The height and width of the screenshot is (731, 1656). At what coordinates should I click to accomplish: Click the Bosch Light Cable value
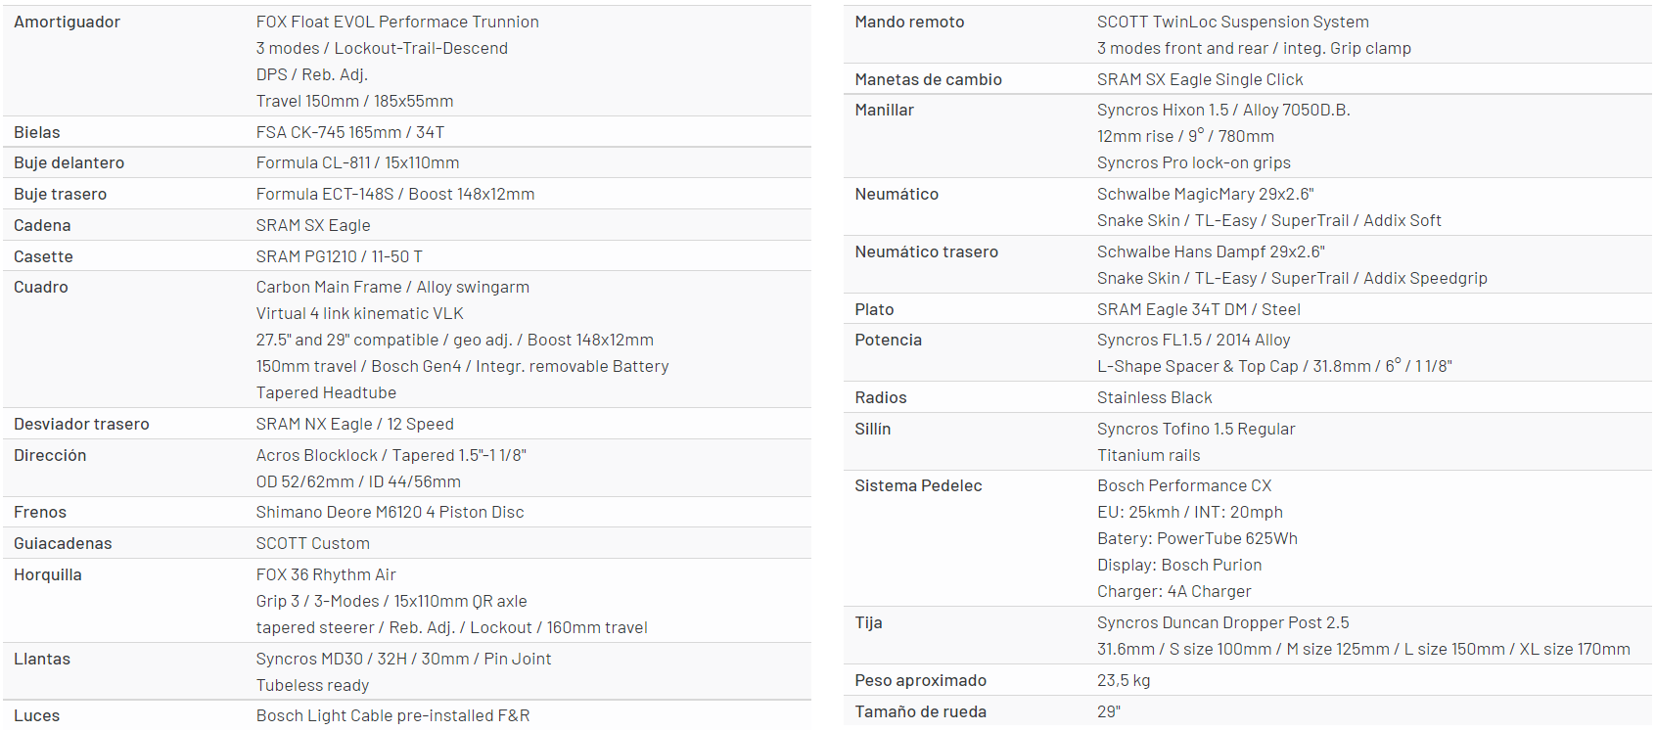[x=392, y=715]
